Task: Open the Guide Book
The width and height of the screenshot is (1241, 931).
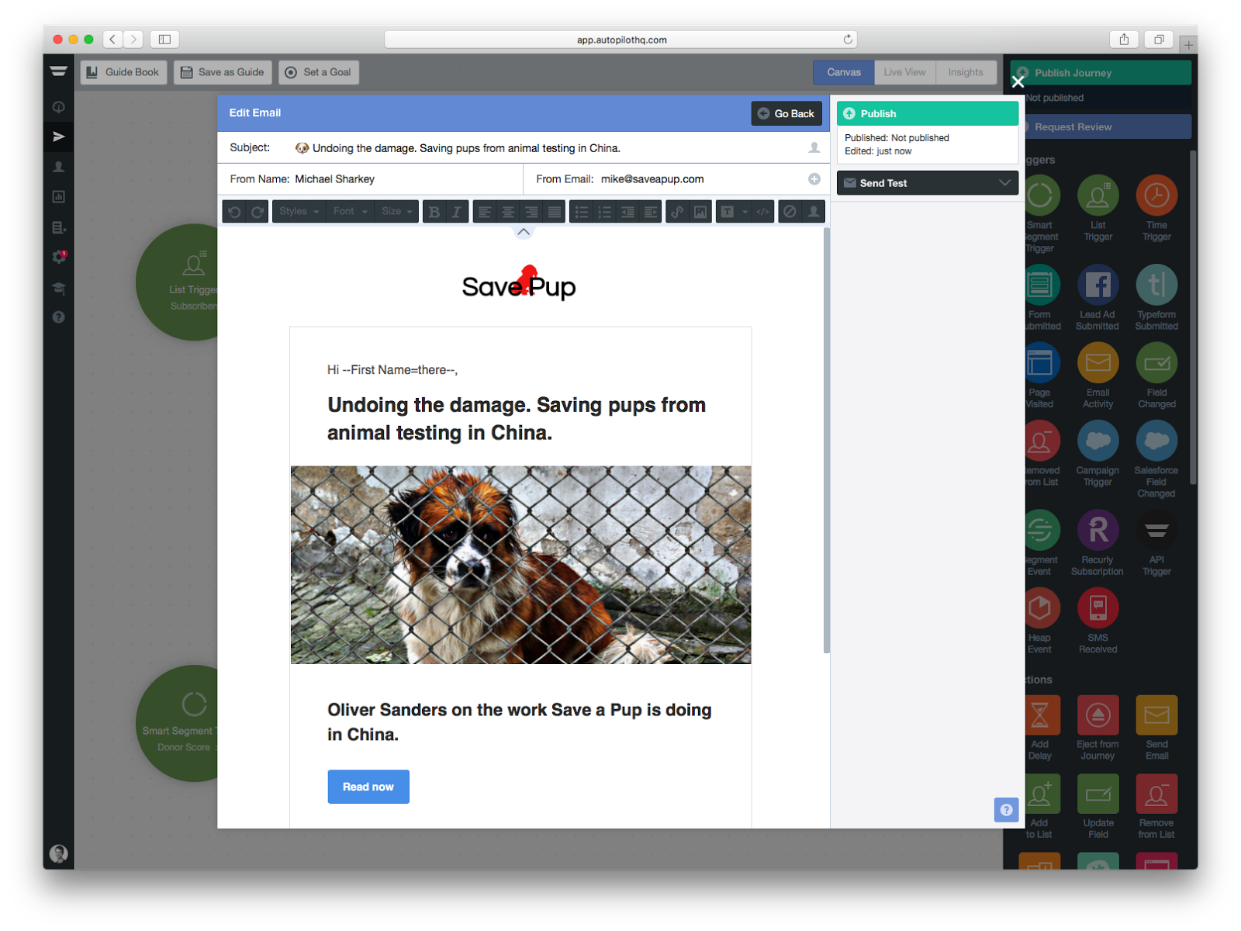Action: pos(123,72)
